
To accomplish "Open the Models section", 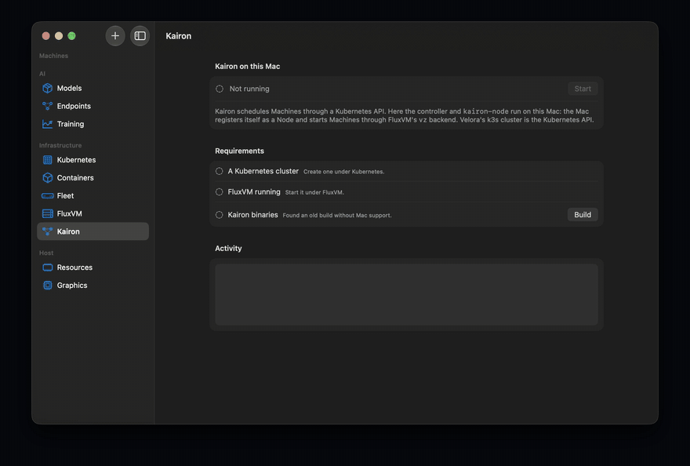I will tap(93, 88).
